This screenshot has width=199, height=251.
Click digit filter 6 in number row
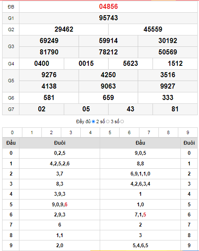[x=129, y=132]
